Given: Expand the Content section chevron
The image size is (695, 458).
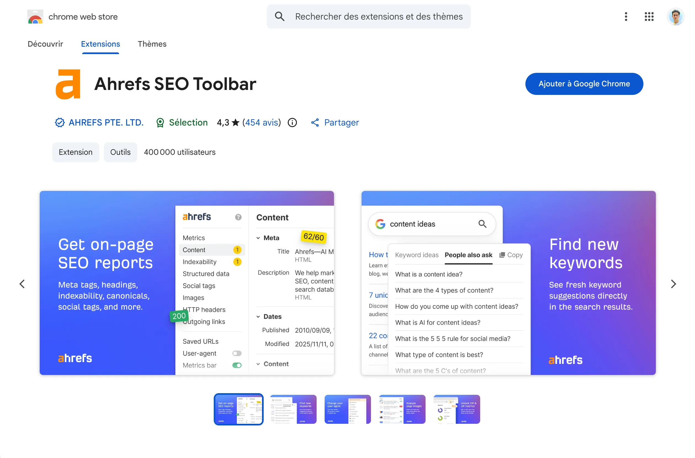Looking at the screenshot, I should [x=258, y=364].
